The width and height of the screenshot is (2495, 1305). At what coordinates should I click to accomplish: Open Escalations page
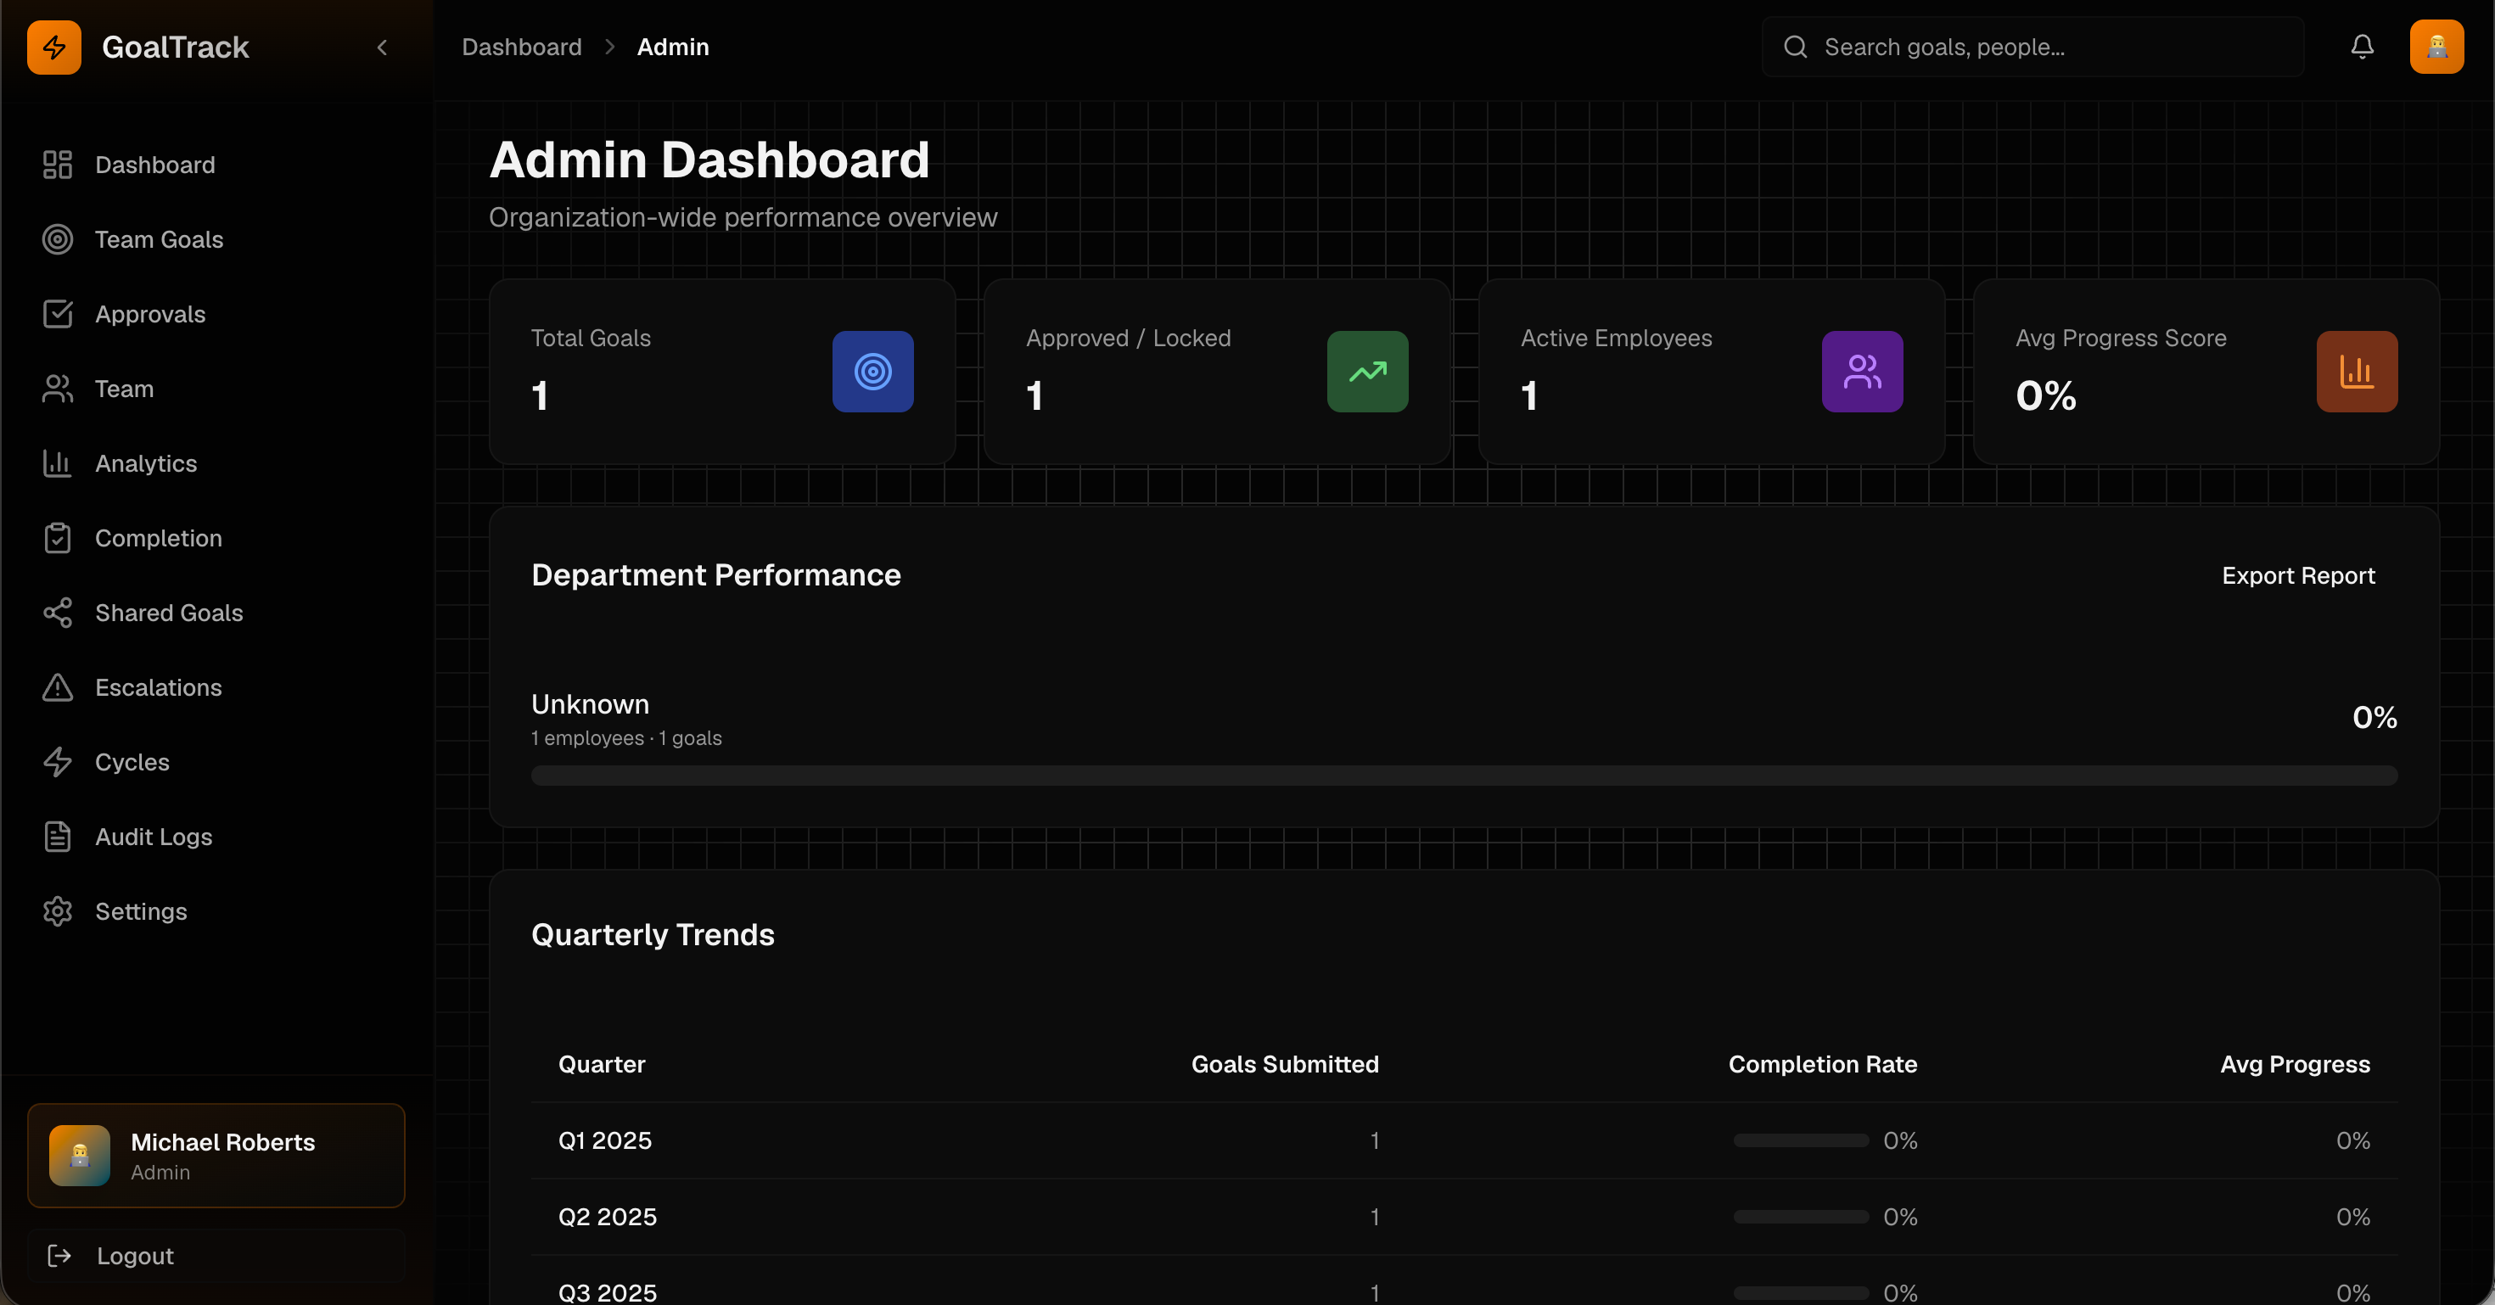[x=216, y=686]
